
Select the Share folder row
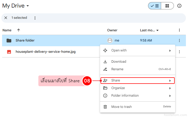25,40
